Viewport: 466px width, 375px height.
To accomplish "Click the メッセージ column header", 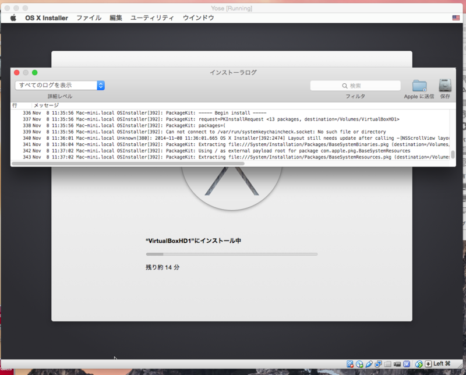I will click(x=47, y=105).
